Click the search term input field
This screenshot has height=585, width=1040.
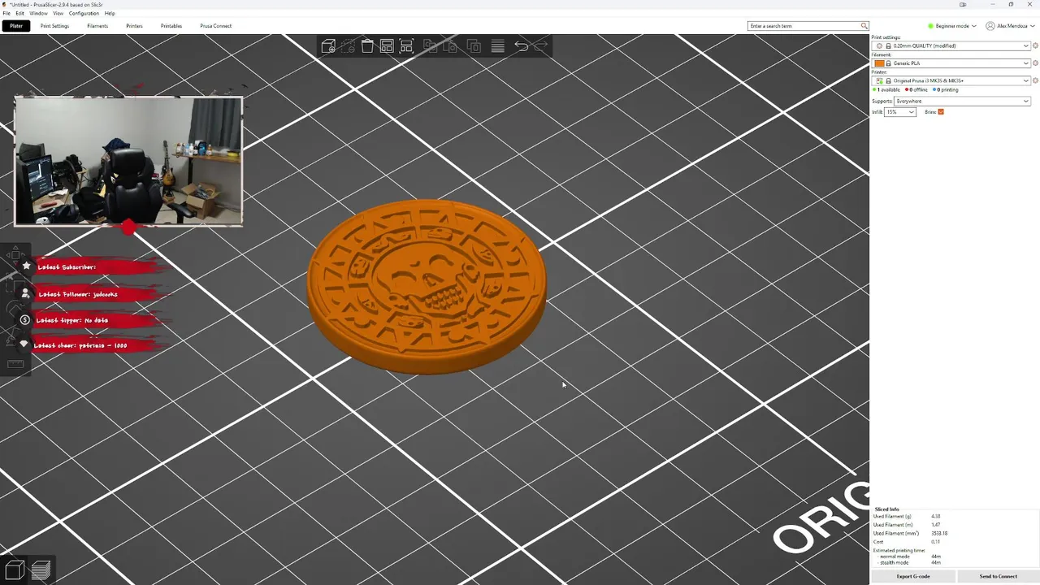(x=804, y=26)
